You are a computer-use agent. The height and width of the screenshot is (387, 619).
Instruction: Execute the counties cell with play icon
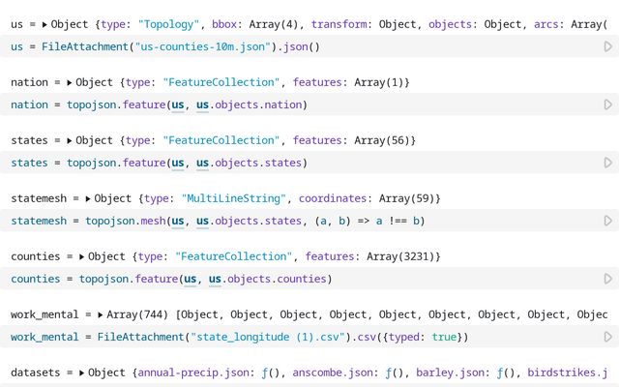click(x=607, y=279)
